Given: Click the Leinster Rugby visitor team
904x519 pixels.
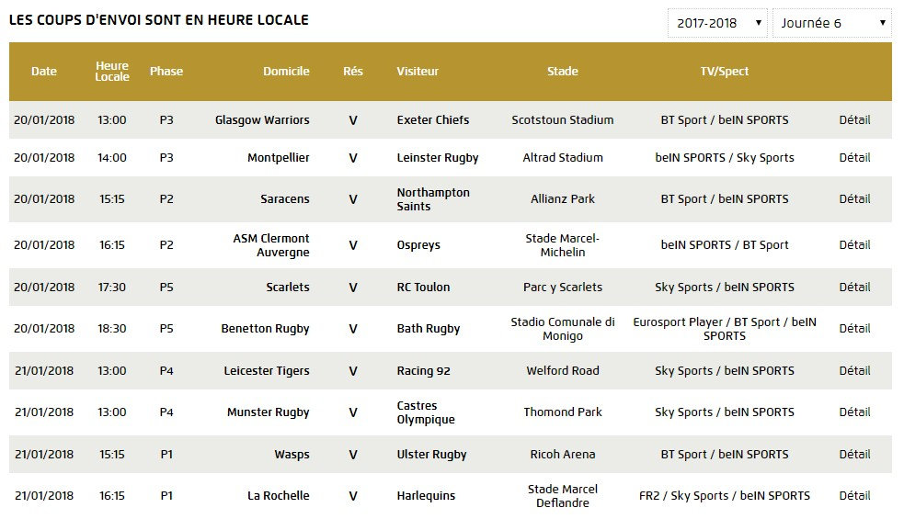Looking at the screenshot, I should point(438,157).
